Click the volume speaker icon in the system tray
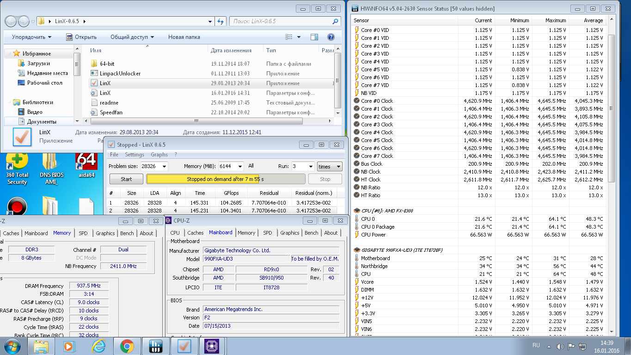This screenshot has height=355, width=631. click(x=560, y=347)
